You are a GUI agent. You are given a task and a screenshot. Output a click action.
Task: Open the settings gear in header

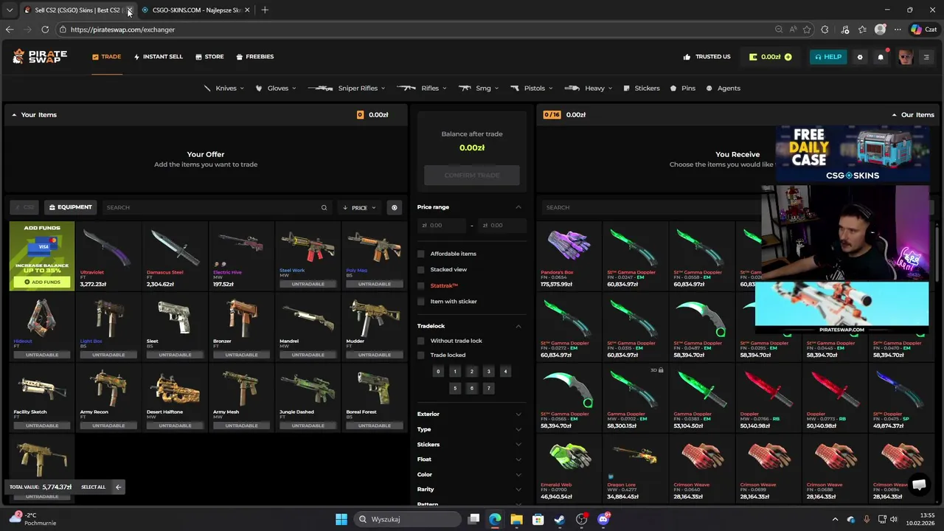coord(860,57)
